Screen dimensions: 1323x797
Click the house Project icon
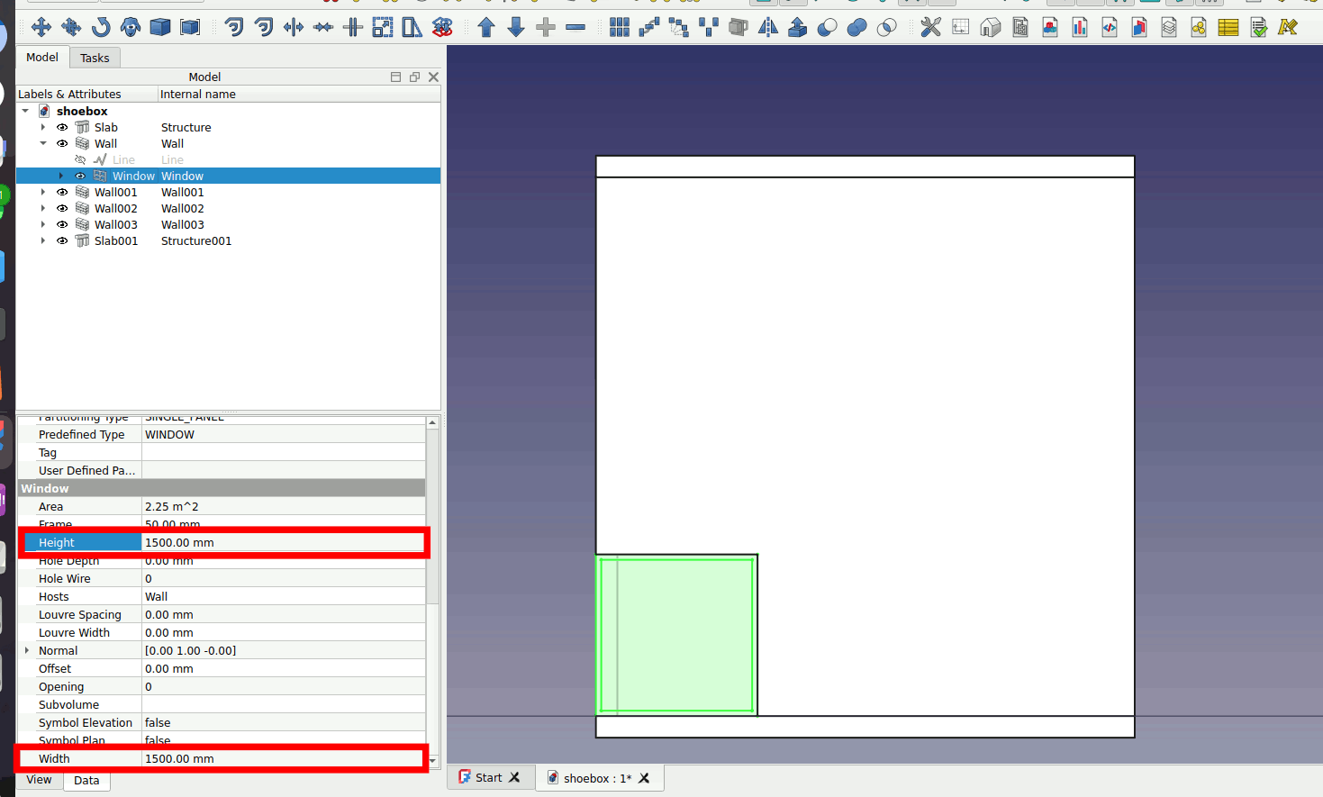pos(991,27)
